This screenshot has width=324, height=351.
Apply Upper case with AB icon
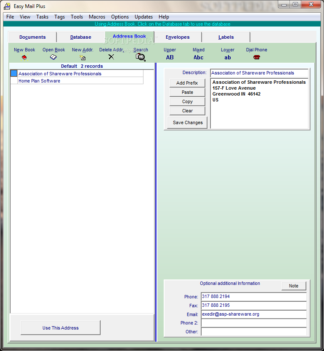coord(170,58)
